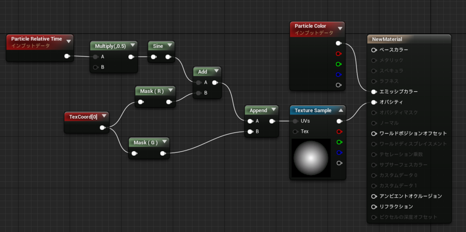
Task: Click Mask ( G ) output pin
Action: 163,153
